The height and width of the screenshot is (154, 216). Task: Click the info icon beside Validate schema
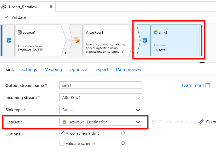pyautogui.click(x=123, y=143)
